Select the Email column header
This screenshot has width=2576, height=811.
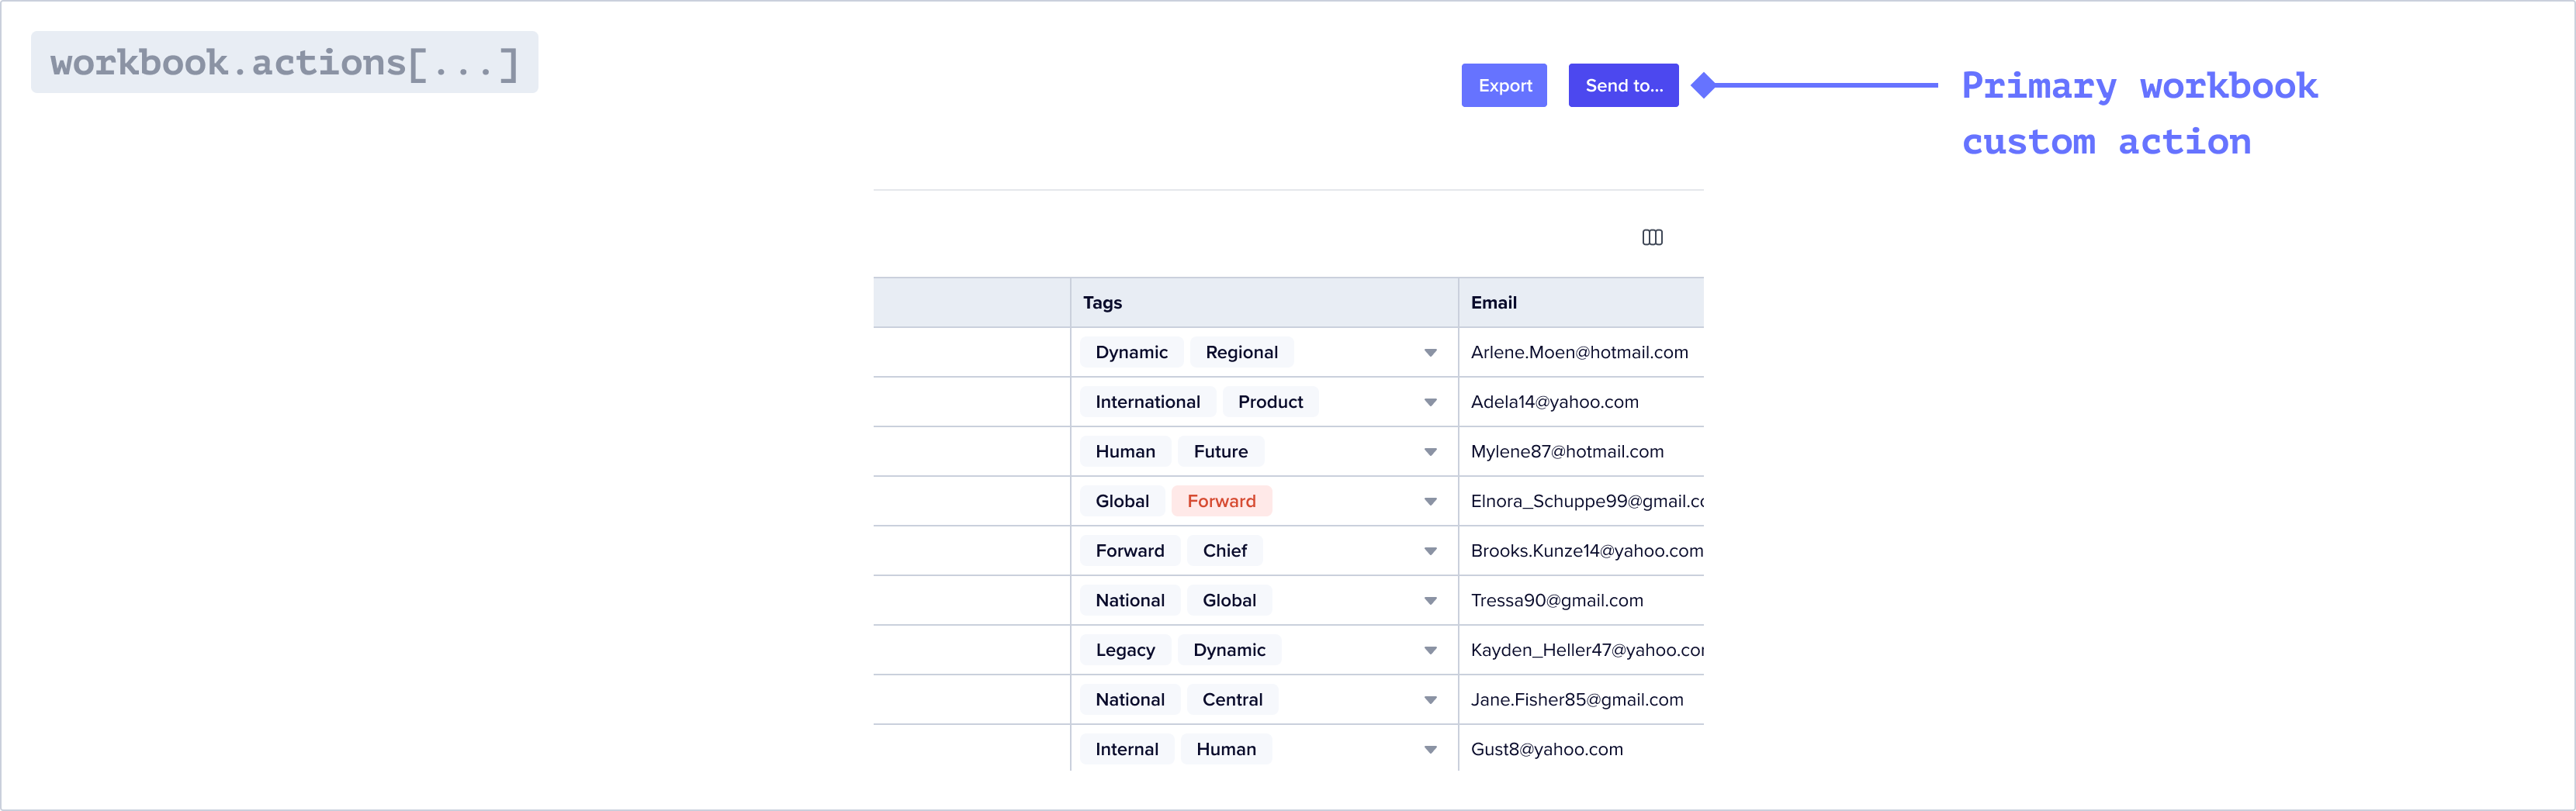1493,302
